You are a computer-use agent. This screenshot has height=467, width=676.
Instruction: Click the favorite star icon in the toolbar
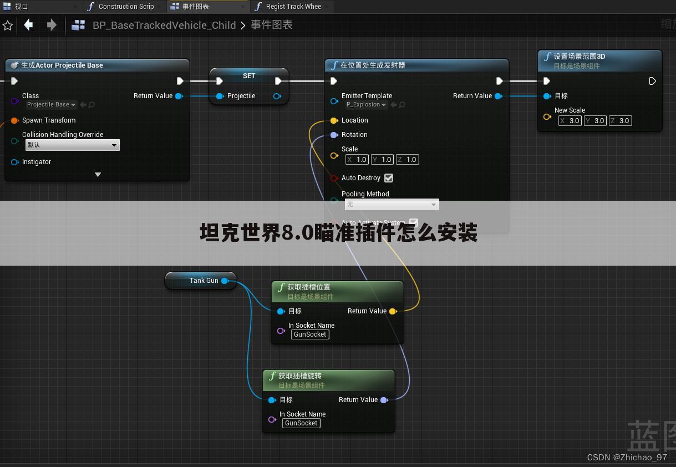(8, 26)
